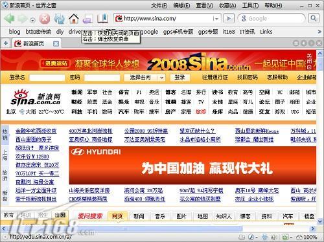Viewport: 324px width, 242px height.
Task: Open the 文件(F) menu
Action: 159,5
